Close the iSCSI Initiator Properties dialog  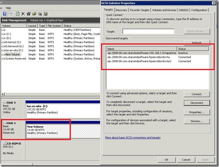(x=214, y=3)
